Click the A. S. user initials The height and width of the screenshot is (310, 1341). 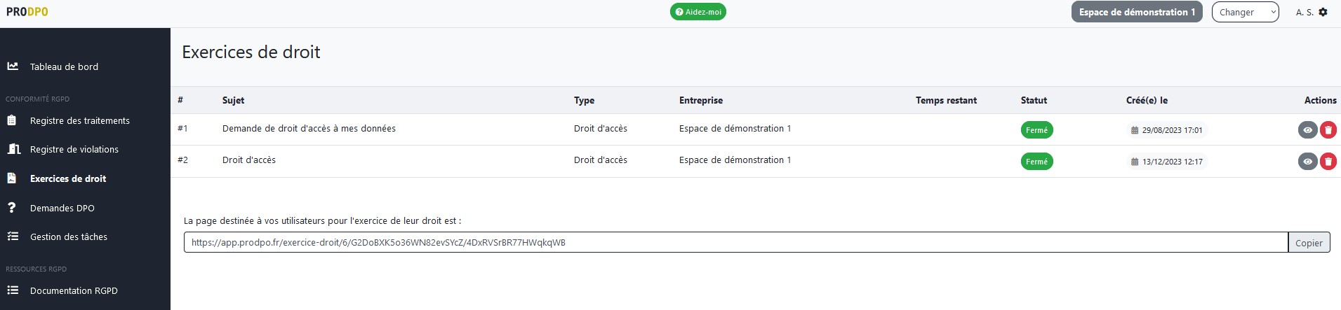pos(1305,12)
